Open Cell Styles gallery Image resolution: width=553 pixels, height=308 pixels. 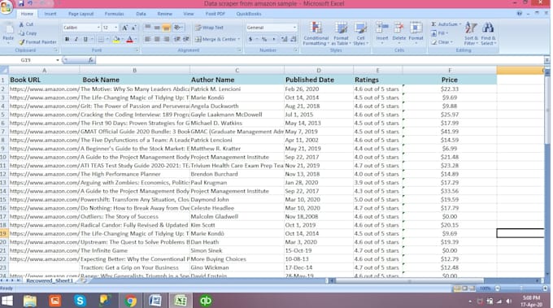click(x=360, y=33)
